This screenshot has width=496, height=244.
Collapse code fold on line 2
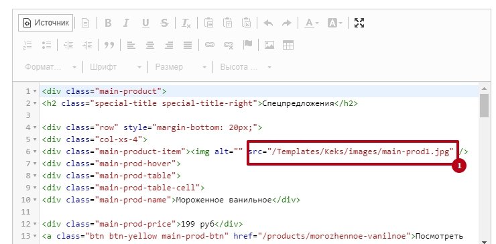tap(35, 103)
